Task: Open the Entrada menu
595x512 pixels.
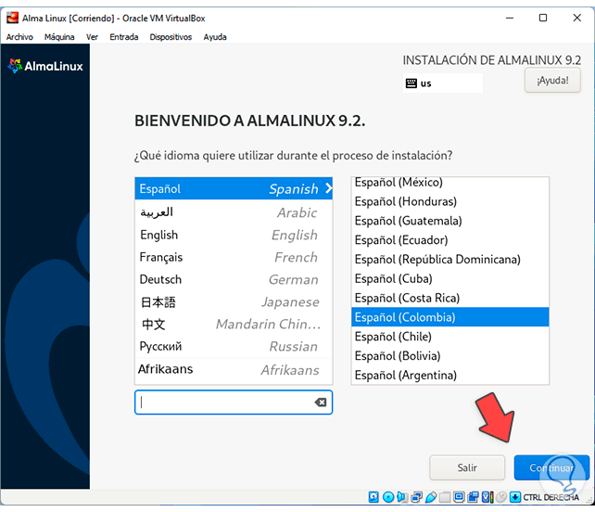Action: pyautogui.click(x=123, y=37)
